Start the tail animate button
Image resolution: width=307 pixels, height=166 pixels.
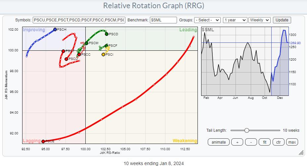coord(219,142)
